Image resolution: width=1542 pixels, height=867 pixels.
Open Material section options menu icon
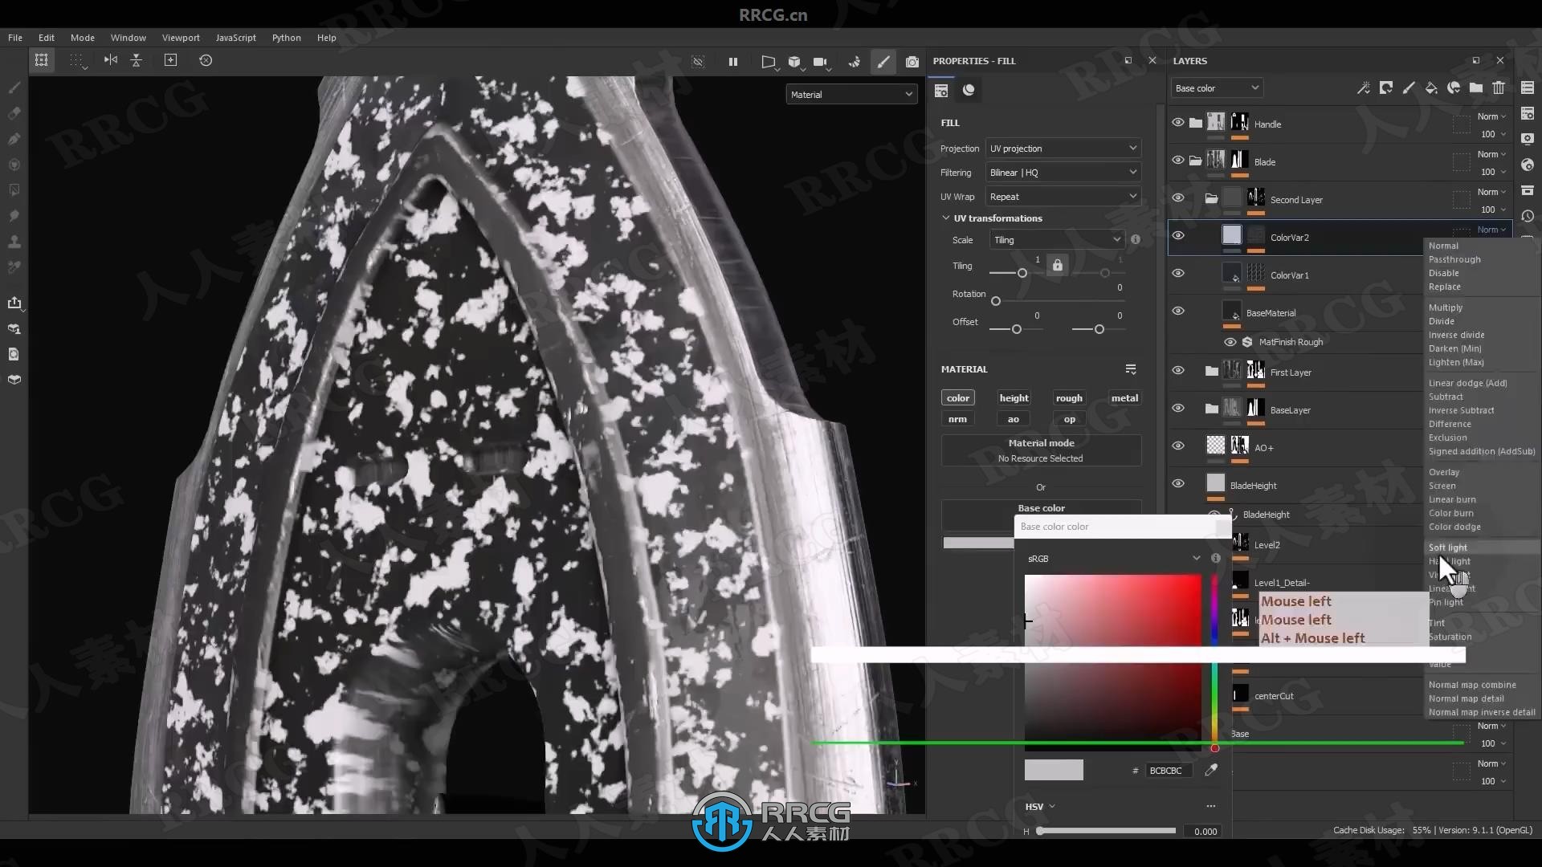tap(1131, 369)
